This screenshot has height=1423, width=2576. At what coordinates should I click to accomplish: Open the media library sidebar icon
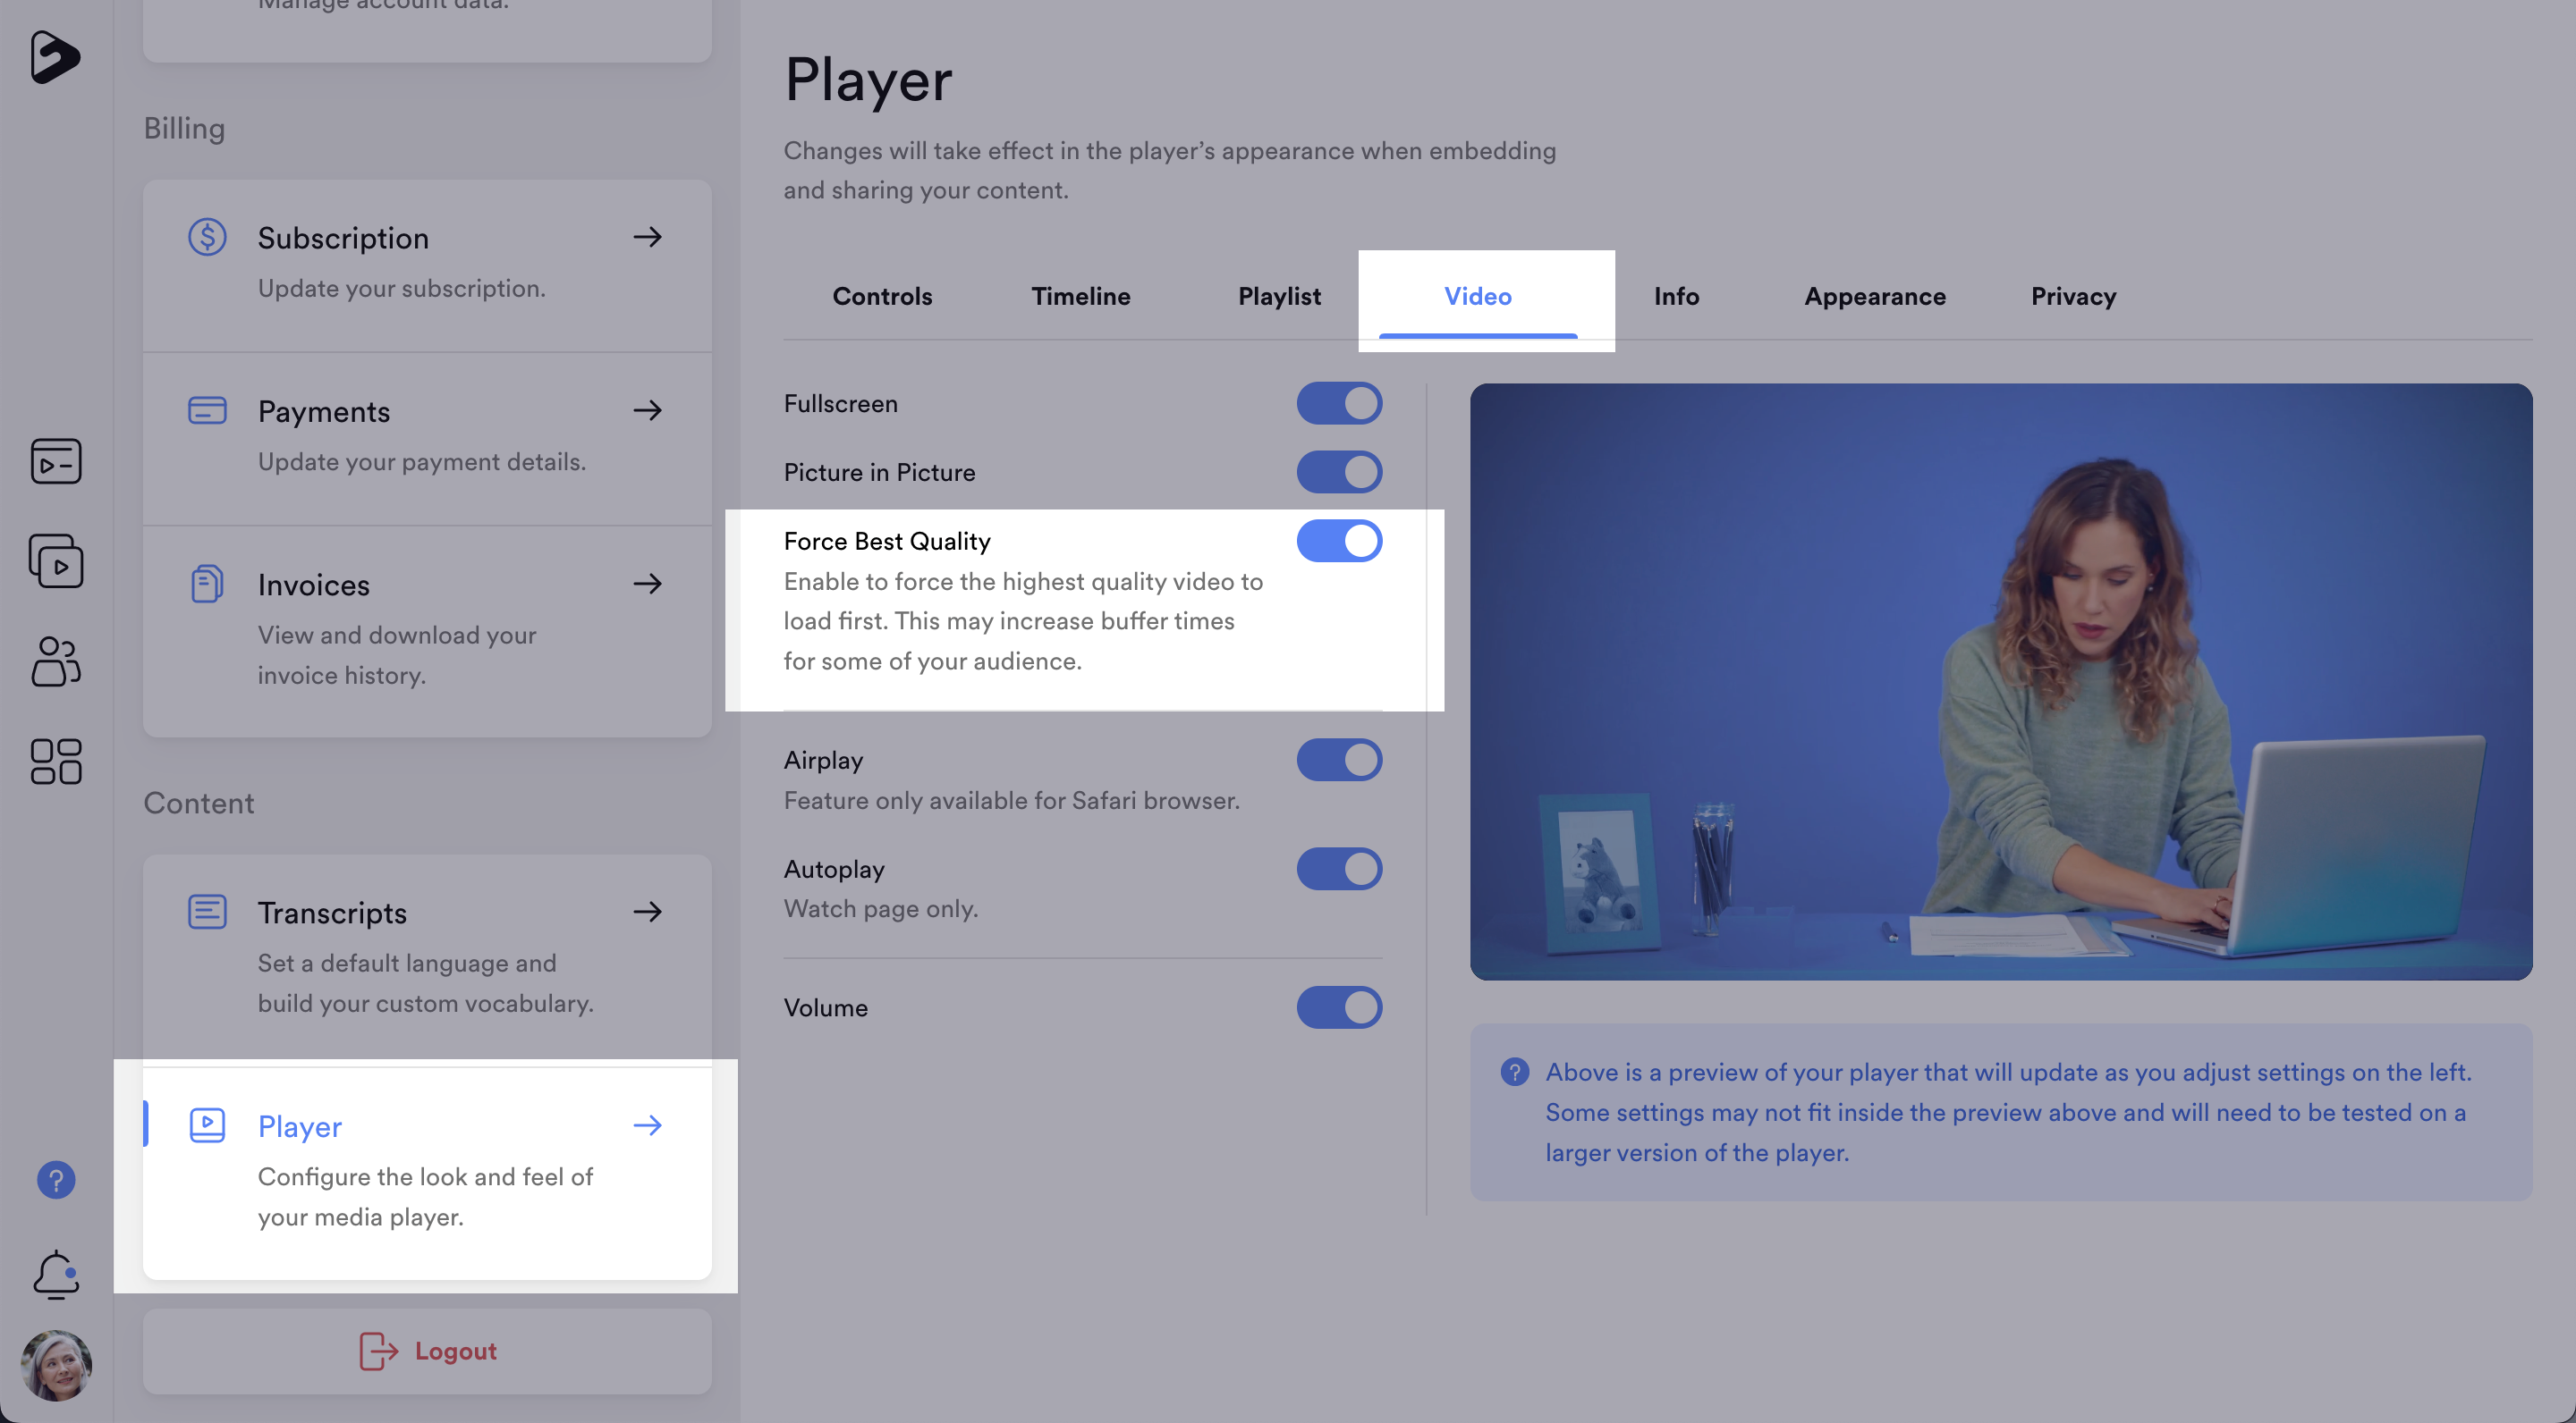pyautogui.click(x=56, y=460)
